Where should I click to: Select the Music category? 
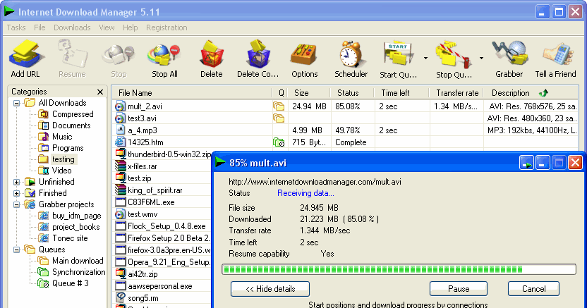(56, 137)
